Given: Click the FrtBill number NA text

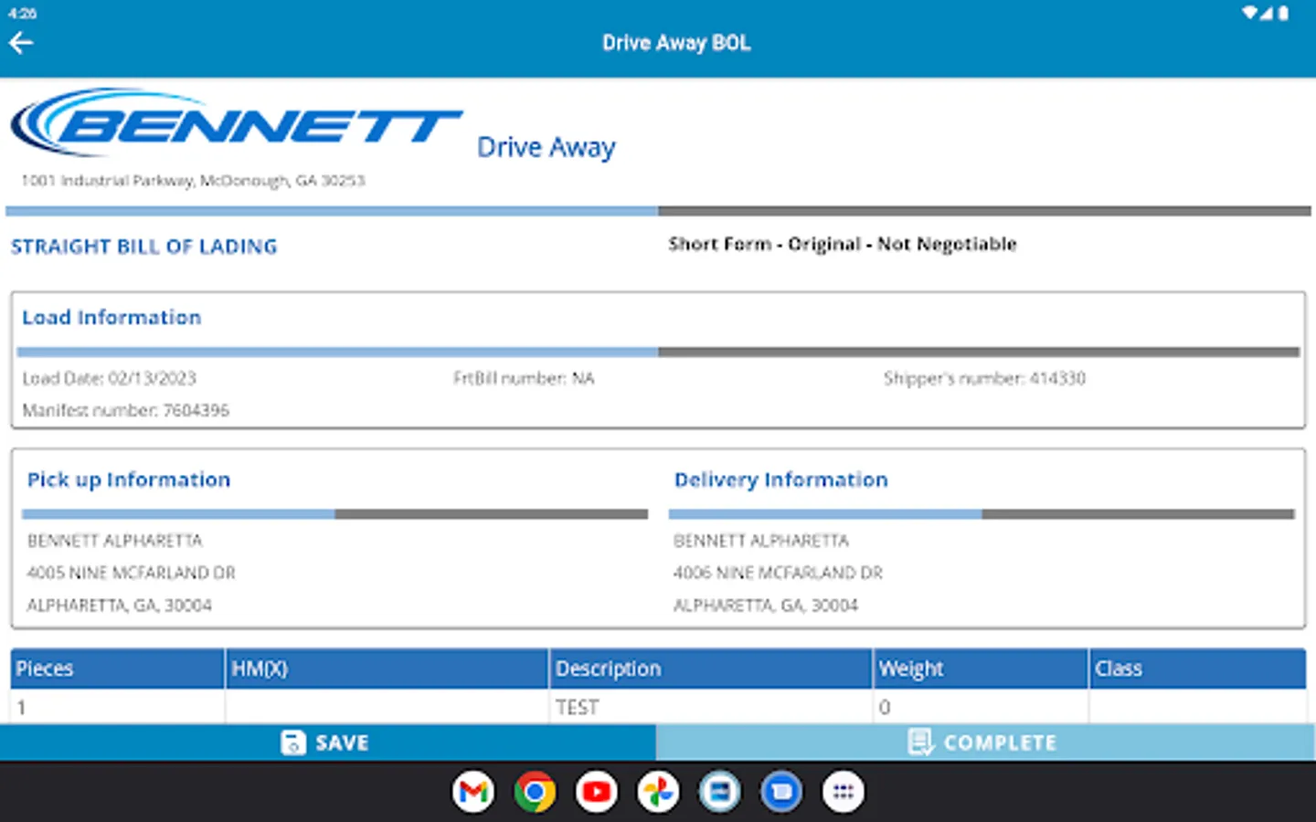Looking at the screenshot, I should [524, 378].
